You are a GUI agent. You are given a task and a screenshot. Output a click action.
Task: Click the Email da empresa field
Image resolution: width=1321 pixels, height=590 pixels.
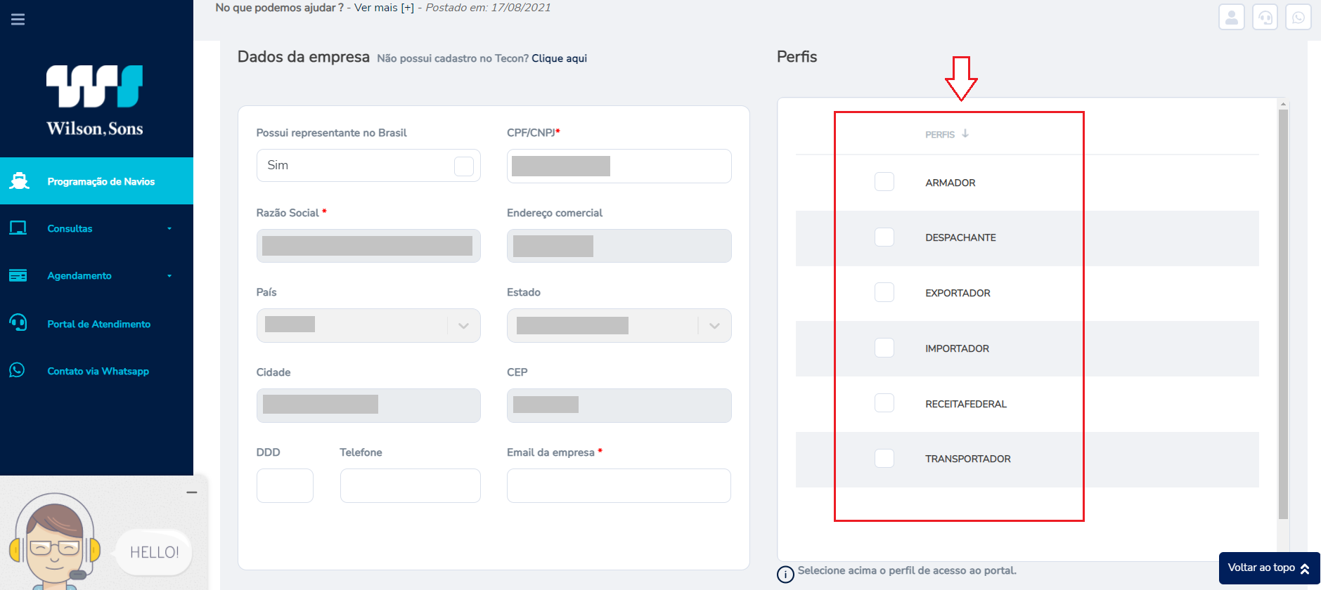[x=619, y=485]
